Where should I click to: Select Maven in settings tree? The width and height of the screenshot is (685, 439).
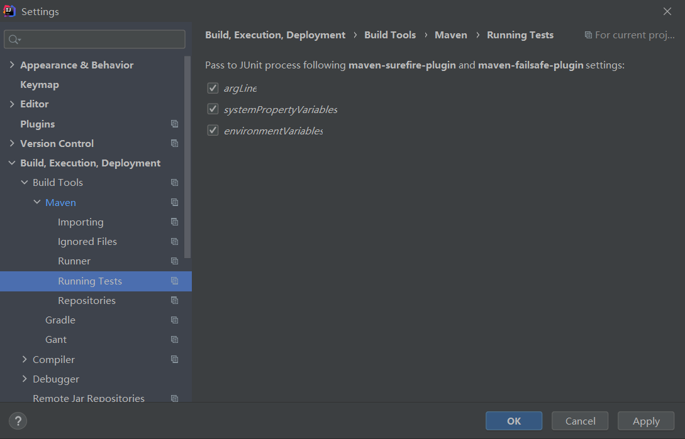pyautogui.click(x=61, y=202)
